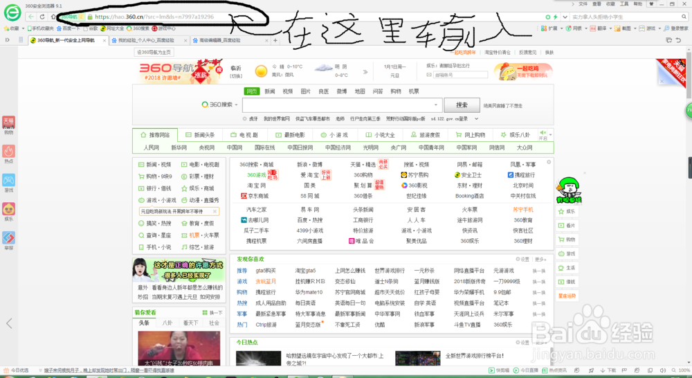Screen dimensions: 692x378
Task: Open 手机收藏夹 bookmark
Action: (x=40, y=28)
